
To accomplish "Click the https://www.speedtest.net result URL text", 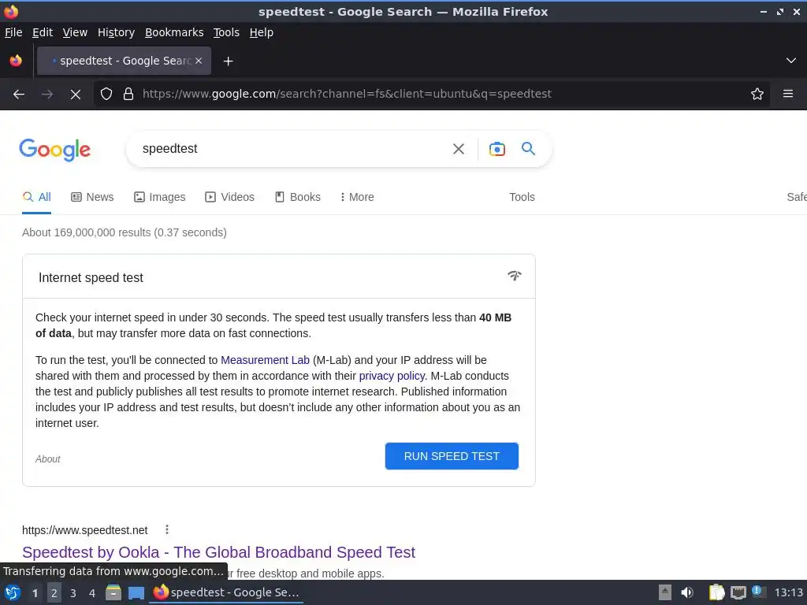I will point(85,530).
